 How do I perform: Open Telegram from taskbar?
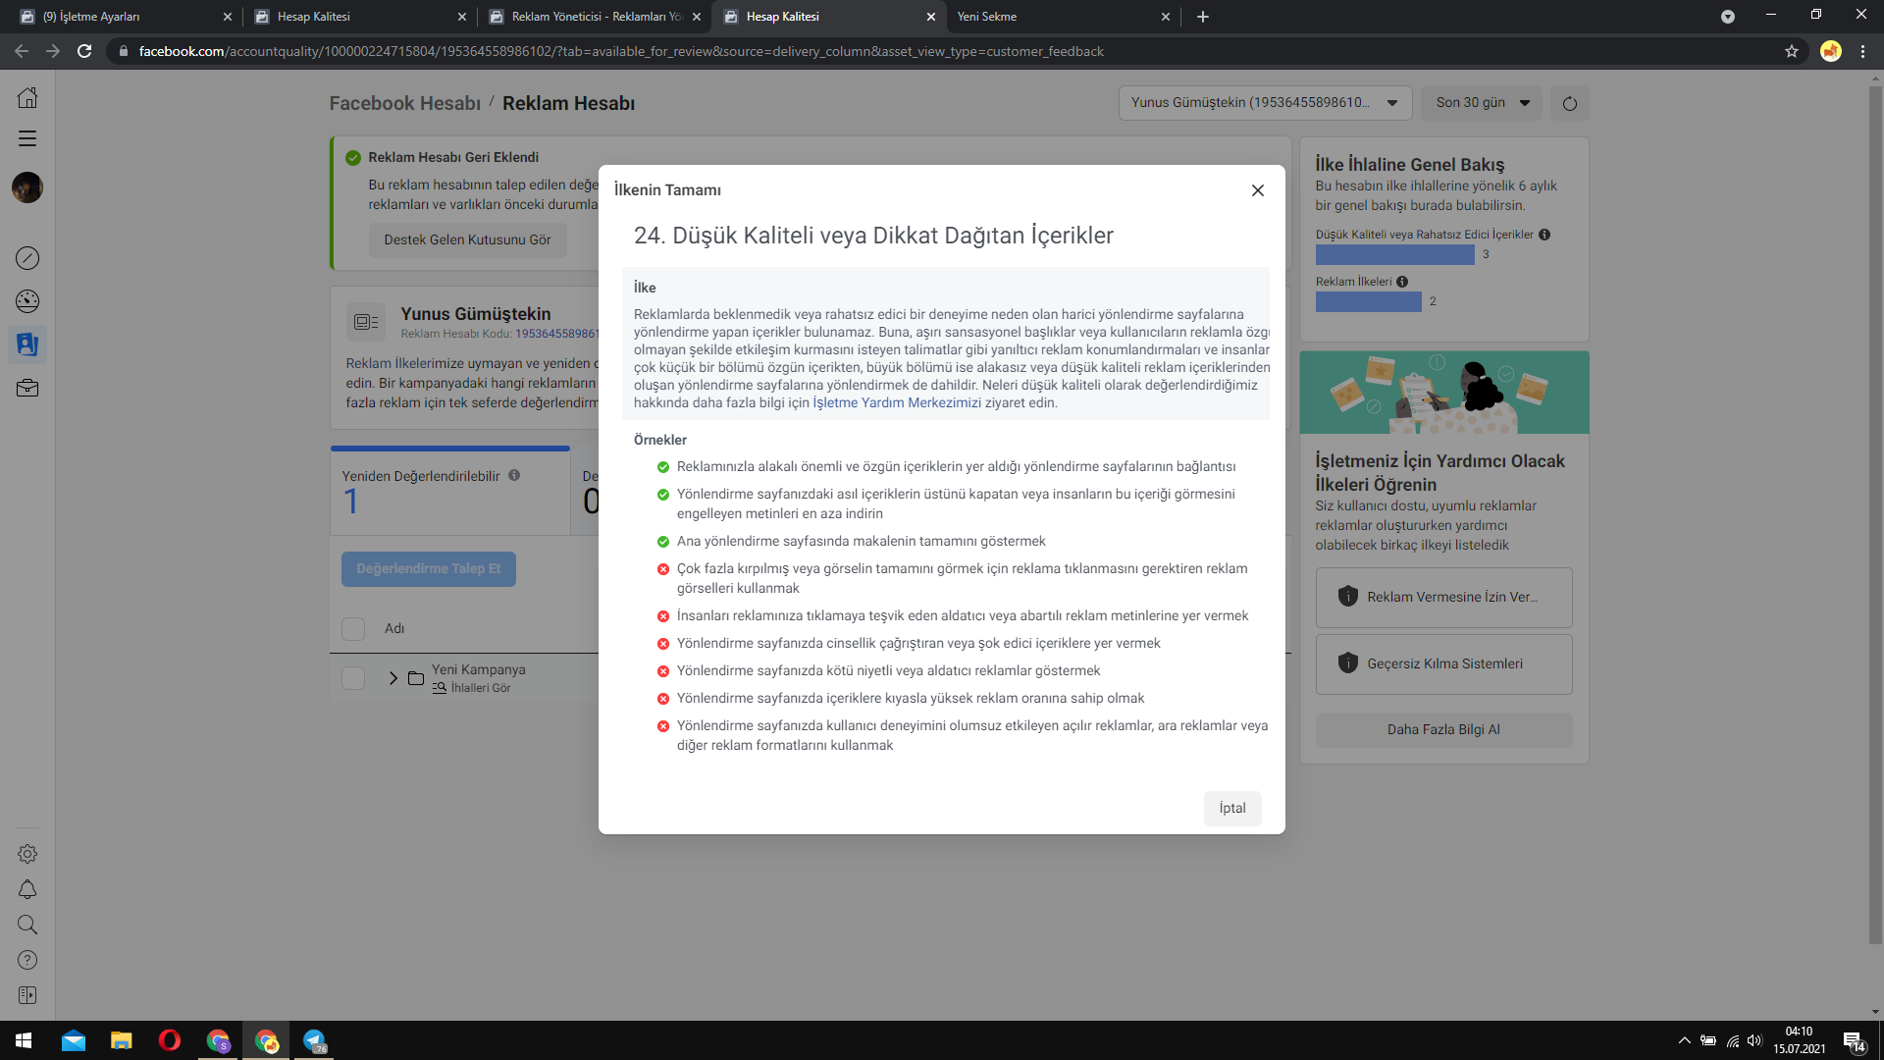(x=314, y=1040)
